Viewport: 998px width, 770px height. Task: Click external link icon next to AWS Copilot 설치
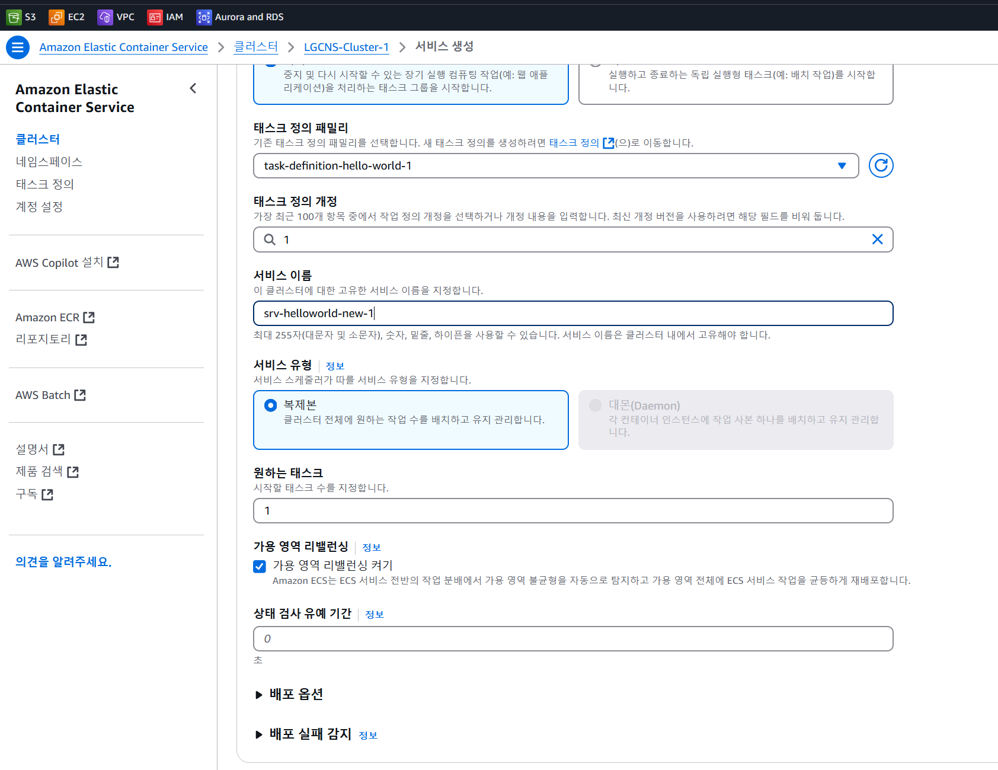click(113, 262)
